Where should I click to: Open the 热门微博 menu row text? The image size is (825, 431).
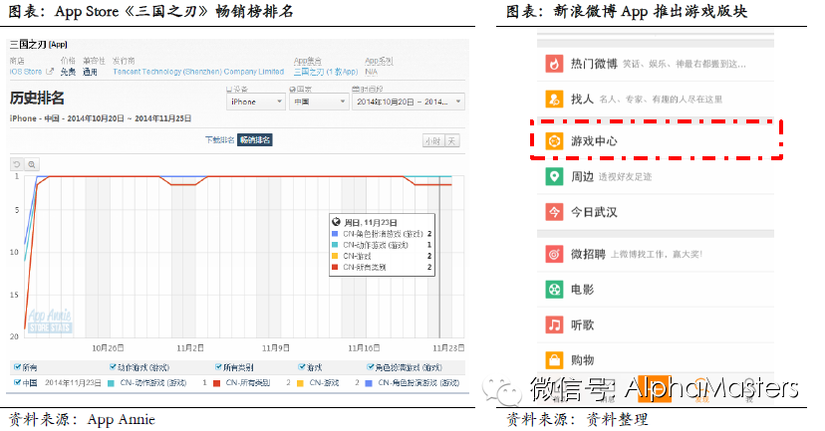pyautogui.click(x=594, y=64)
